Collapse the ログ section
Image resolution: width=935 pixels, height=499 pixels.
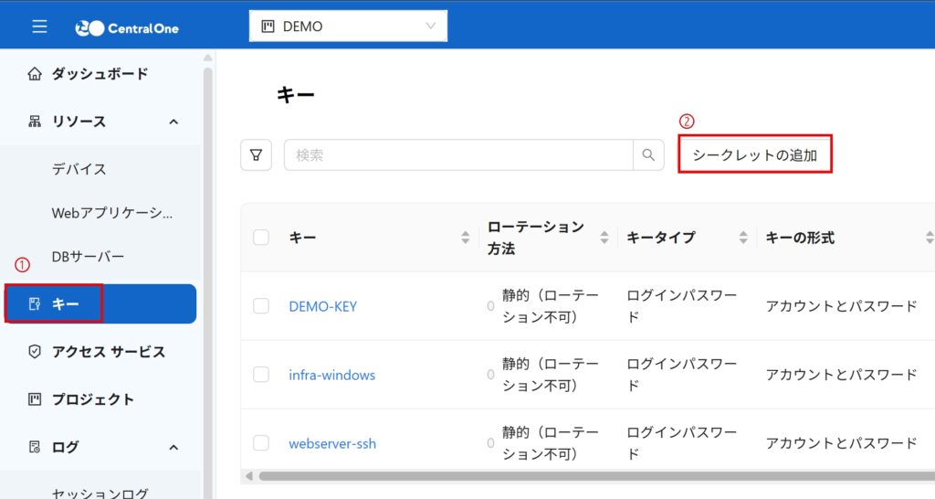[x=173, y=447]
